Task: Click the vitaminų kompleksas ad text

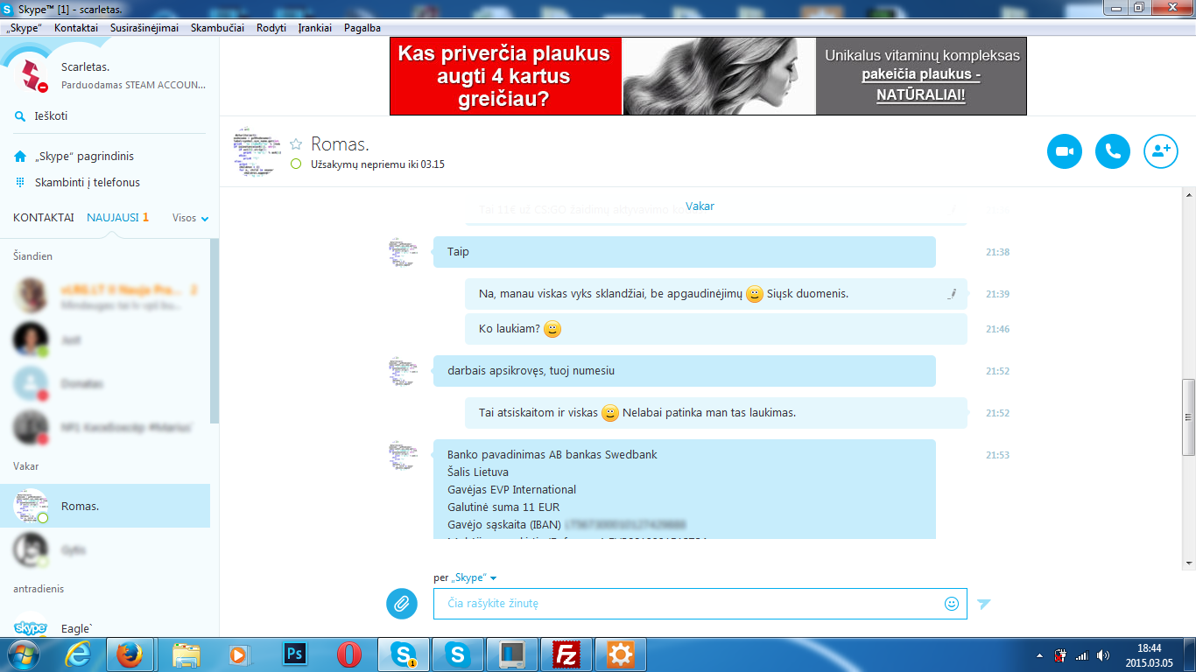Action: tap(921, 76)
